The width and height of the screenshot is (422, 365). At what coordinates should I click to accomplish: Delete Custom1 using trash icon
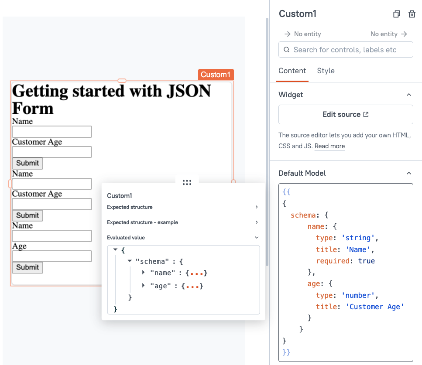[412, 14]
